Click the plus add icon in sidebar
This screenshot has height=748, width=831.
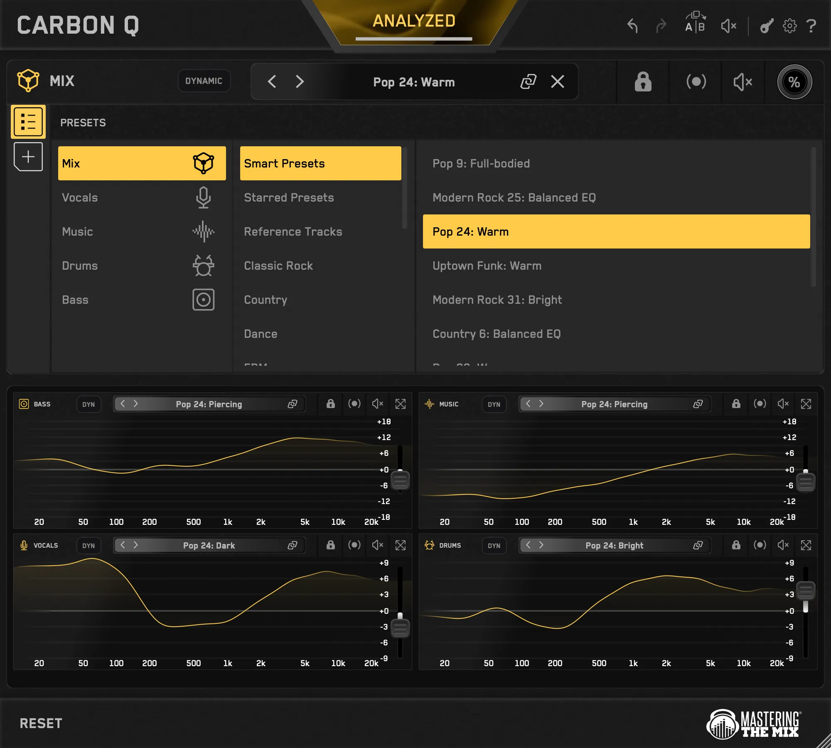(28, 157)
